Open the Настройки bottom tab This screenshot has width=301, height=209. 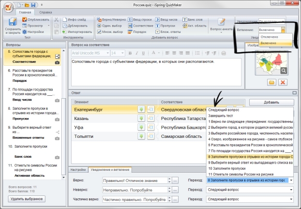point(78,170)
